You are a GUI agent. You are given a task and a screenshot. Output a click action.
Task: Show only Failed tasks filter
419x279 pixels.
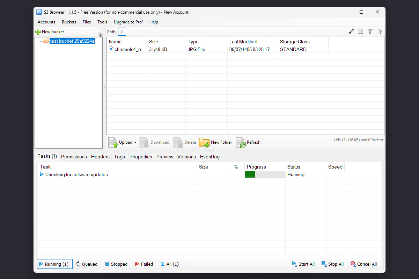click(144, 264)
